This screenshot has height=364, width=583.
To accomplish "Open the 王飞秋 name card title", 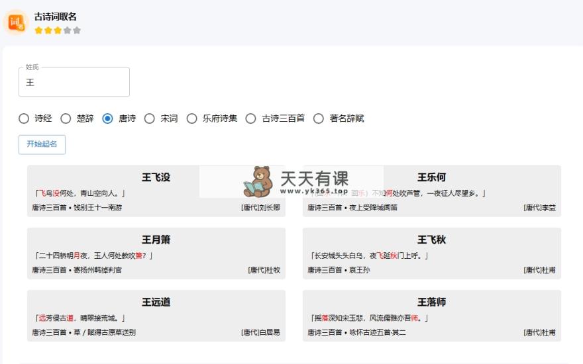I will point(432,240).
